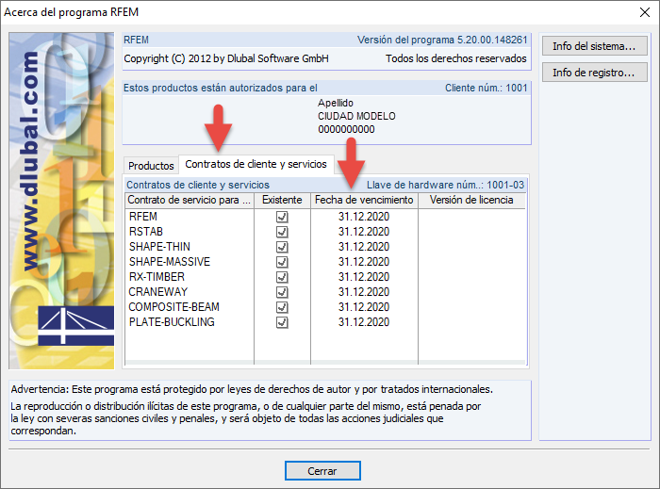Click the 31.12.2020 date in the RFEM row
Viewport: 660px width, 489px height.
(x=364, y=217)
